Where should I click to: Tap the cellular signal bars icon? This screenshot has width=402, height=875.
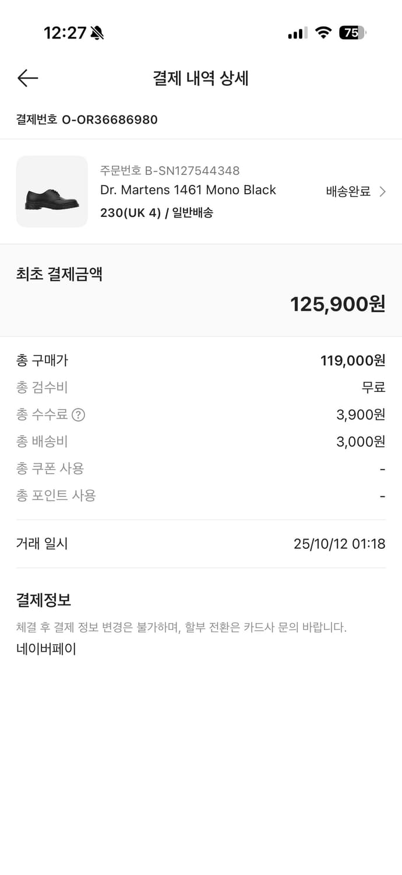295,33
